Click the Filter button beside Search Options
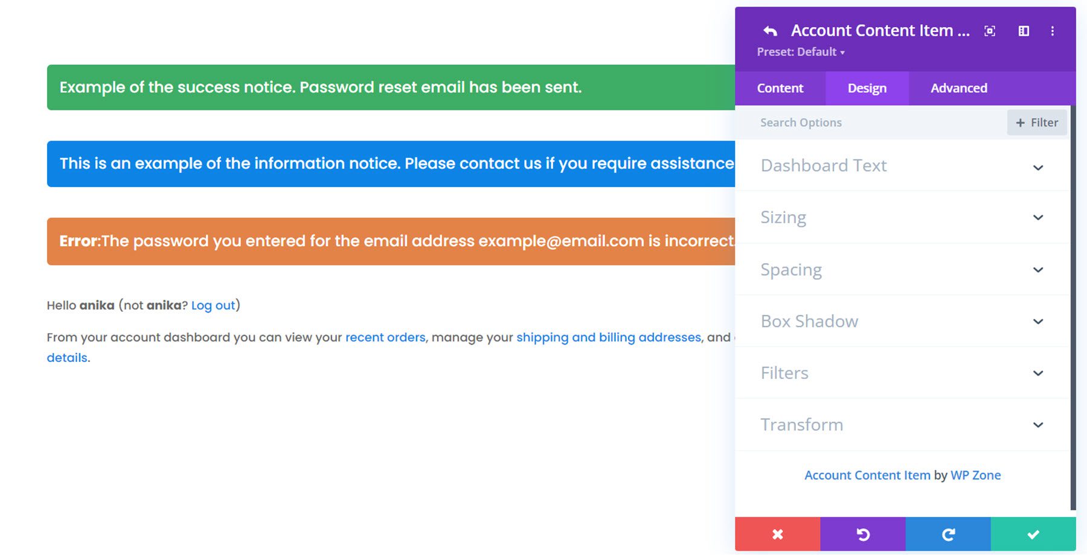The image size is (1087, 555). point(1036,122)
